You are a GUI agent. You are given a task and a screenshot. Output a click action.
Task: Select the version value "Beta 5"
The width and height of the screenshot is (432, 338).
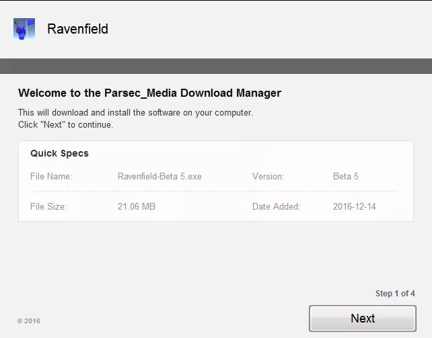pyautogui.click(x=345, y=176)
